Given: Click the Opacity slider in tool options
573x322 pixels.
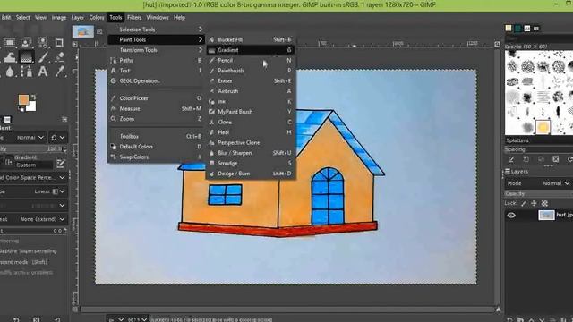Looking at the screenshot, I should click(33, 149).
